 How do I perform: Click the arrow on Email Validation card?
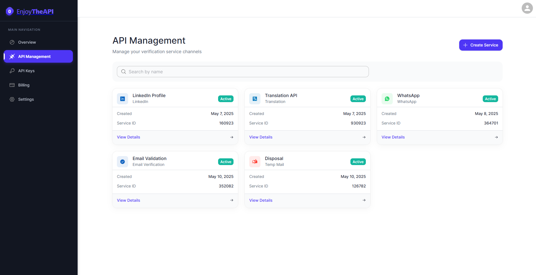coord(232,200)
